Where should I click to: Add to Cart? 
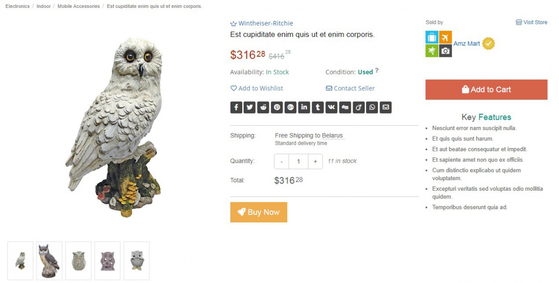(x=486, y=90)
